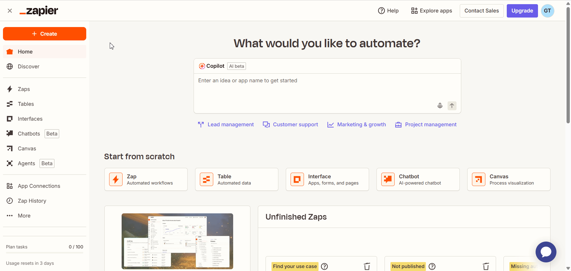571x271 pixels.
Task: Open the GT account avatar menu
Action: point(548,11)
